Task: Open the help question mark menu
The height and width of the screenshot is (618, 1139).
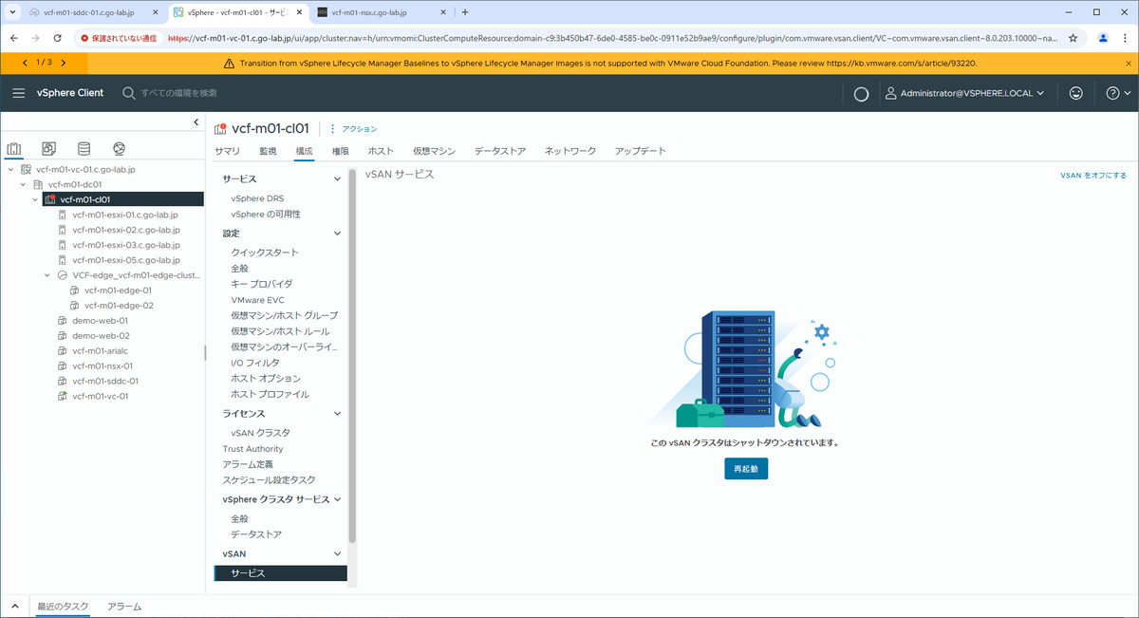Action: (x=1118, y=93)
